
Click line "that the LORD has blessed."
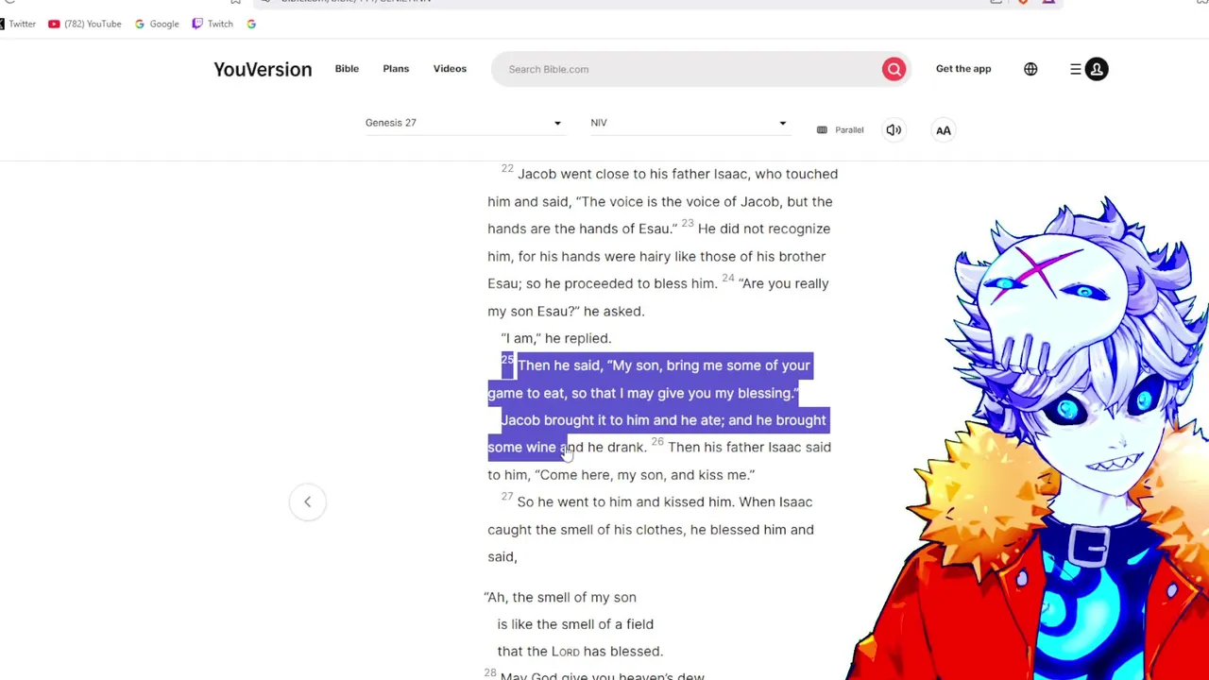[580, 652]
